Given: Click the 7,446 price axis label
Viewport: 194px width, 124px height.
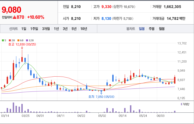Looking at the screenshot, I should 182,89.
